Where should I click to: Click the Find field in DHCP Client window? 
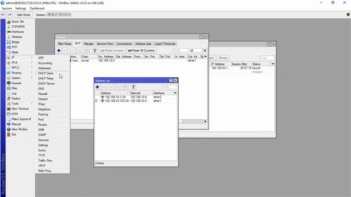267,58
